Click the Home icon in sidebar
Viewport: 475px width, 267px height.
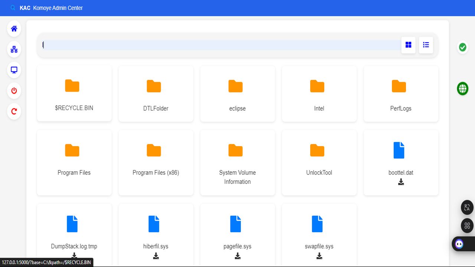[x=14, y=29]
